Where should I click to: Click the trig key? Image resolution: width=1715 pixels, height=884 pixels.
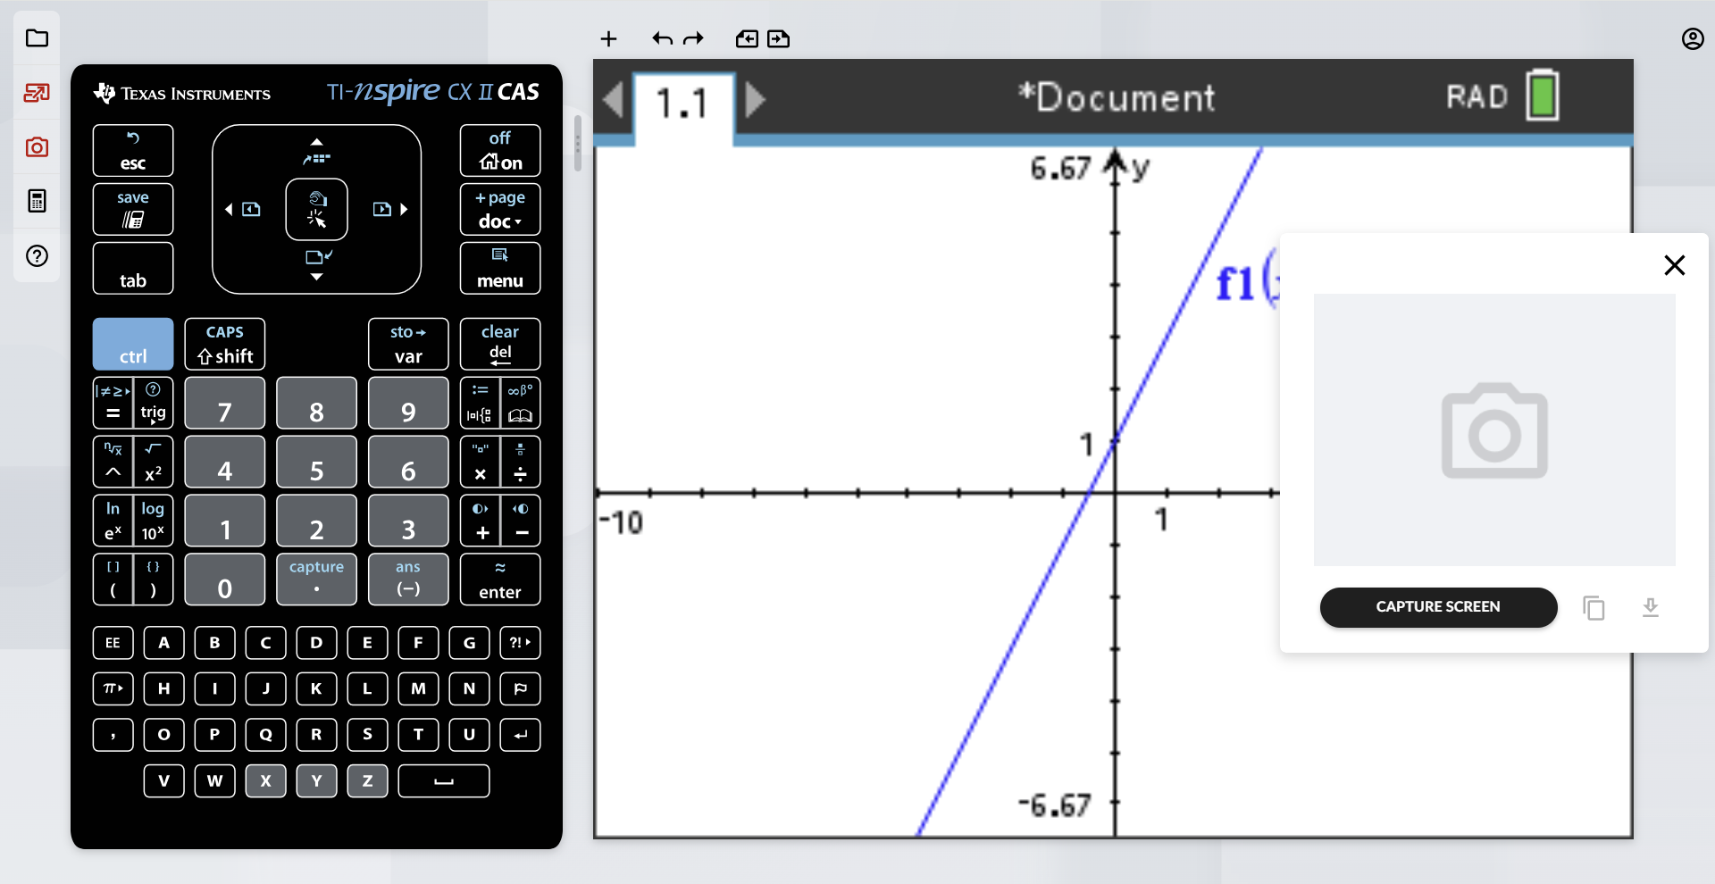[x=154, y=403]
